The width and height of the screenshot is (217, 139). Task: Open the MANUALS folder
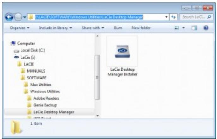click(x=36, y=71)
